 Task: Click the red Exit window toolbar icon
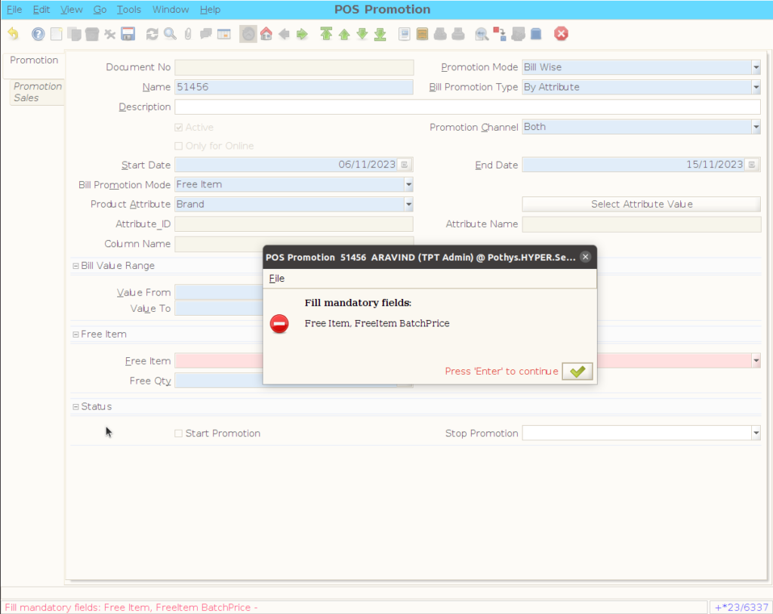pyautogui.click(x=561, y=34)
